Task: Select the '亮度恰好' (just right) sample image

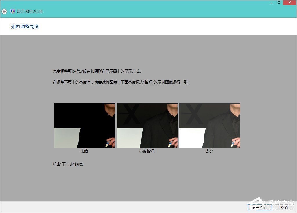Action: coord(147,125)
